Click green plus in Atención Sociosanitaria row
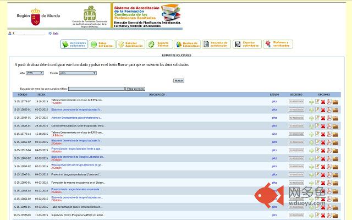Screen dimensions: 352x220 pyautogui.click(x=311, y=118)
